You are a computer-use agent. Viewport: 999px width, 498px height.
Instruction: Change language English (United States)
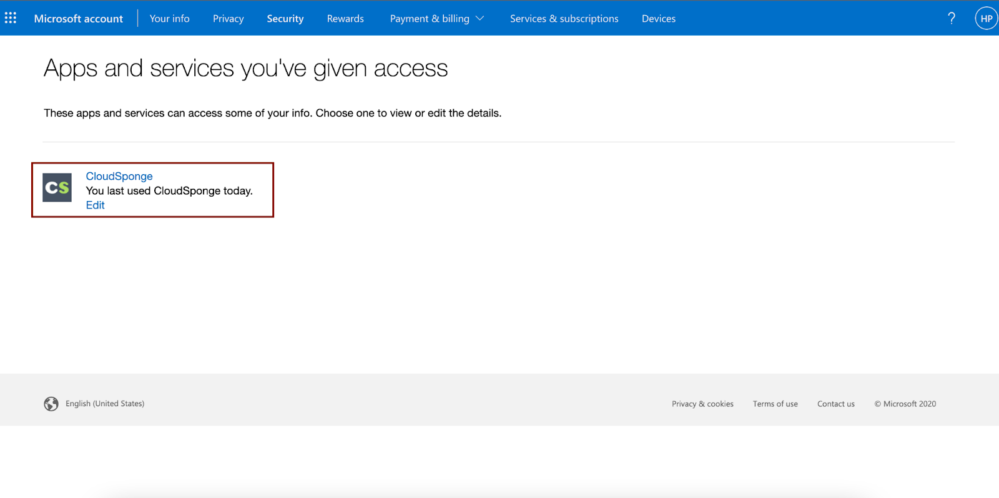[x=105, y=404]
